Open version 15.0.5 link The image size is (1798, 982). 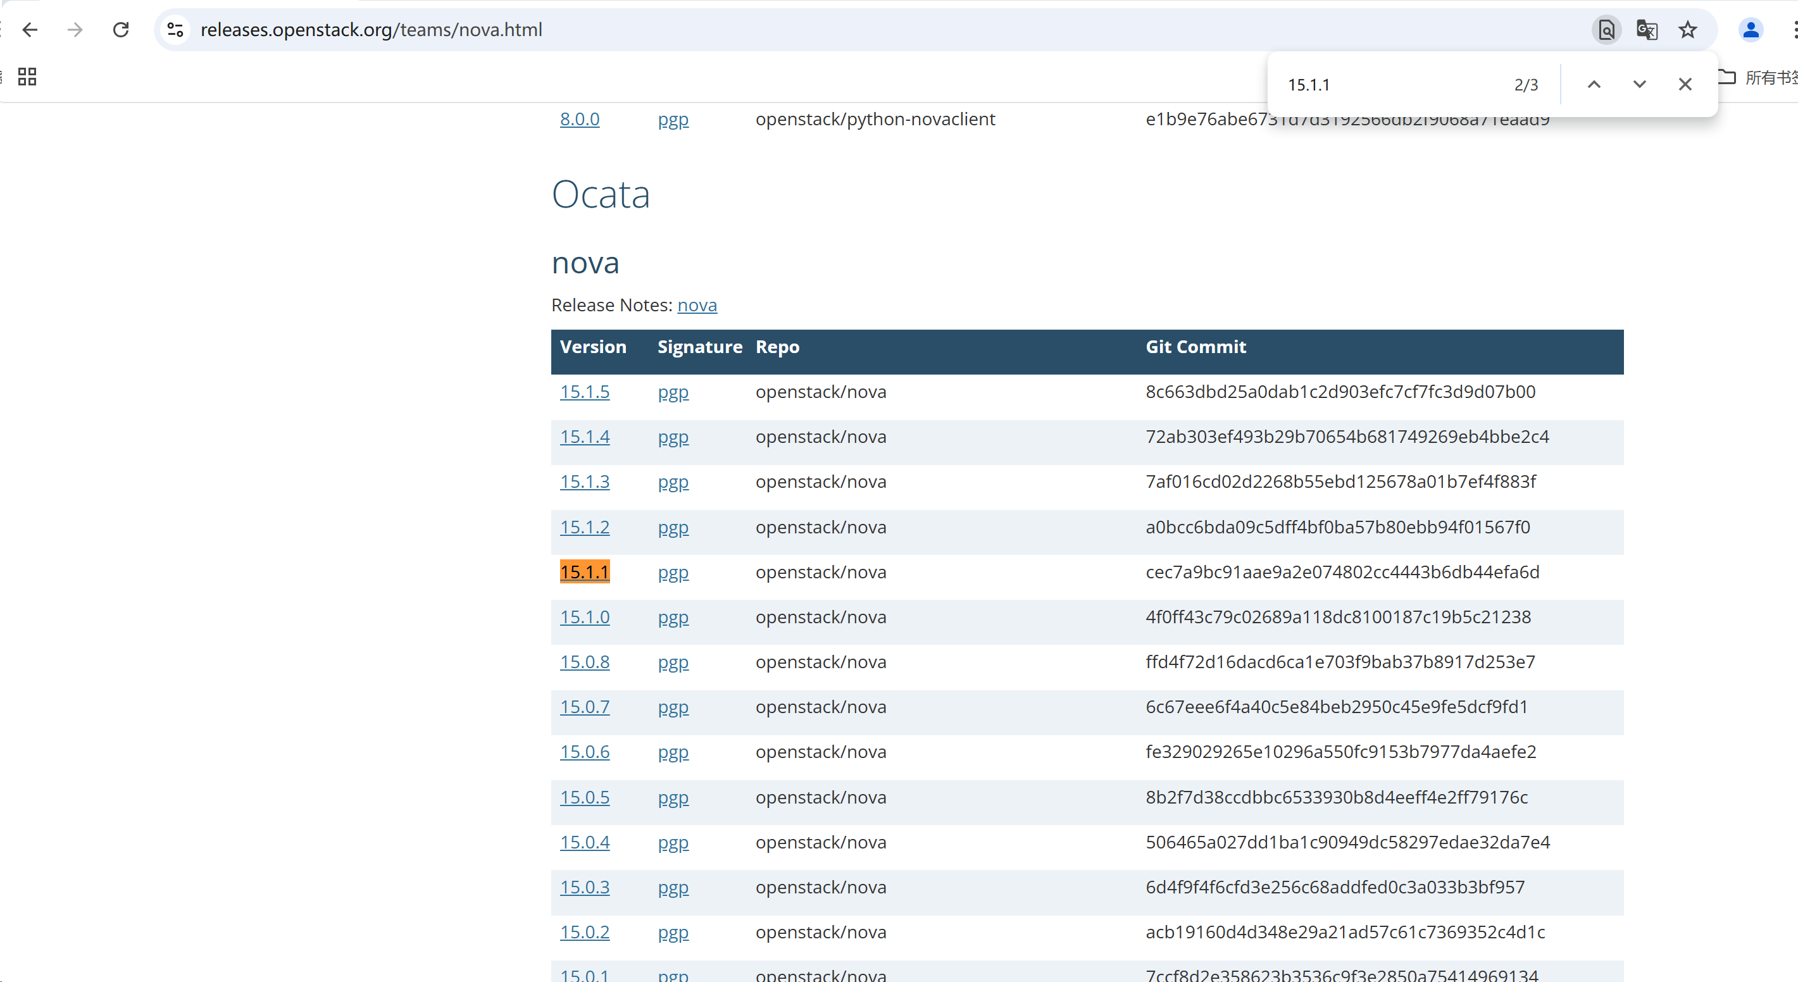point(584,797)
